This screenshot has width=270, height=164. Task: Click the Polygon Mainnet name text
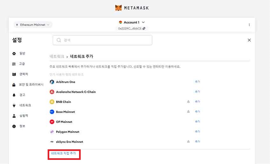click(68, 132)
